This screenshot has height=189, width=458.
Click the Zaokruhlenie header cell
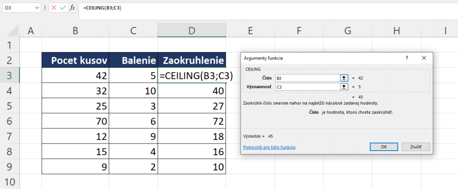click(191, 60)
